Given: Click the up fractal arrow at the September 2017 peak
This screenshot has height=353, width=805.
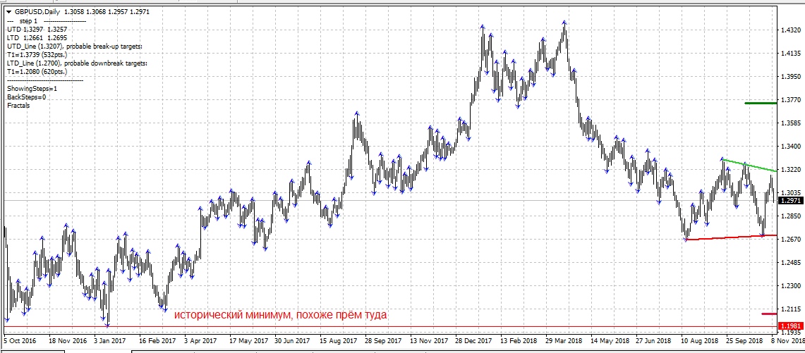Looking at the screenshot, I should [357, 113].
